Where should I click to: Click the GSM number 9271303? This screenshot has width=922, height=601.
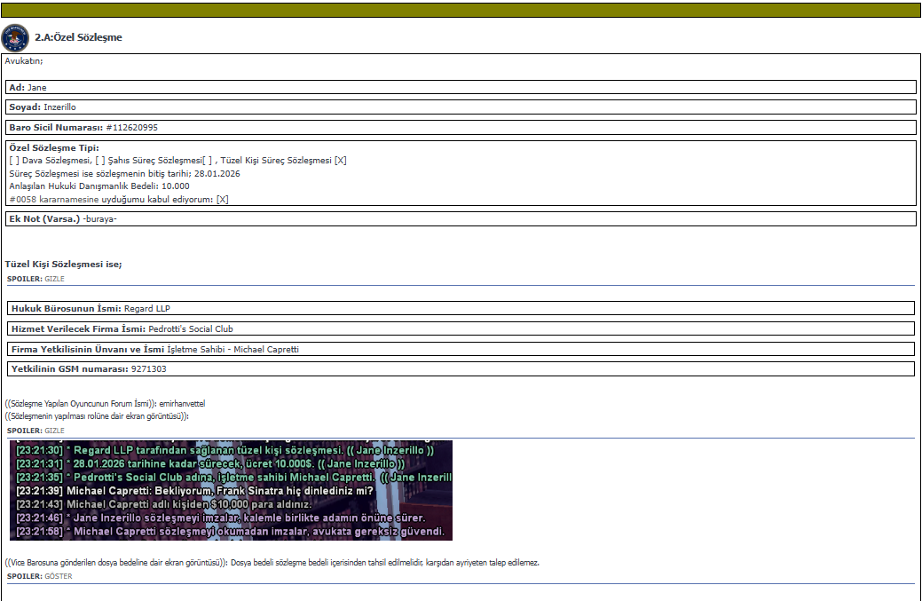click(149, 369)
